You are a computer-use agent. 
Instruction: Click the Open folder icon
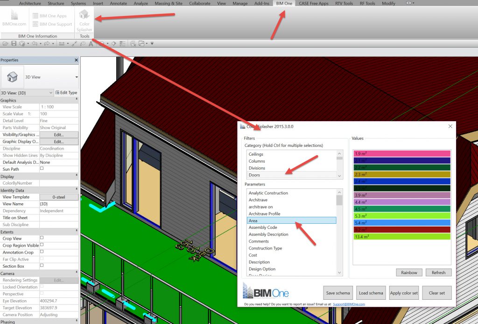tap(6, 44)
